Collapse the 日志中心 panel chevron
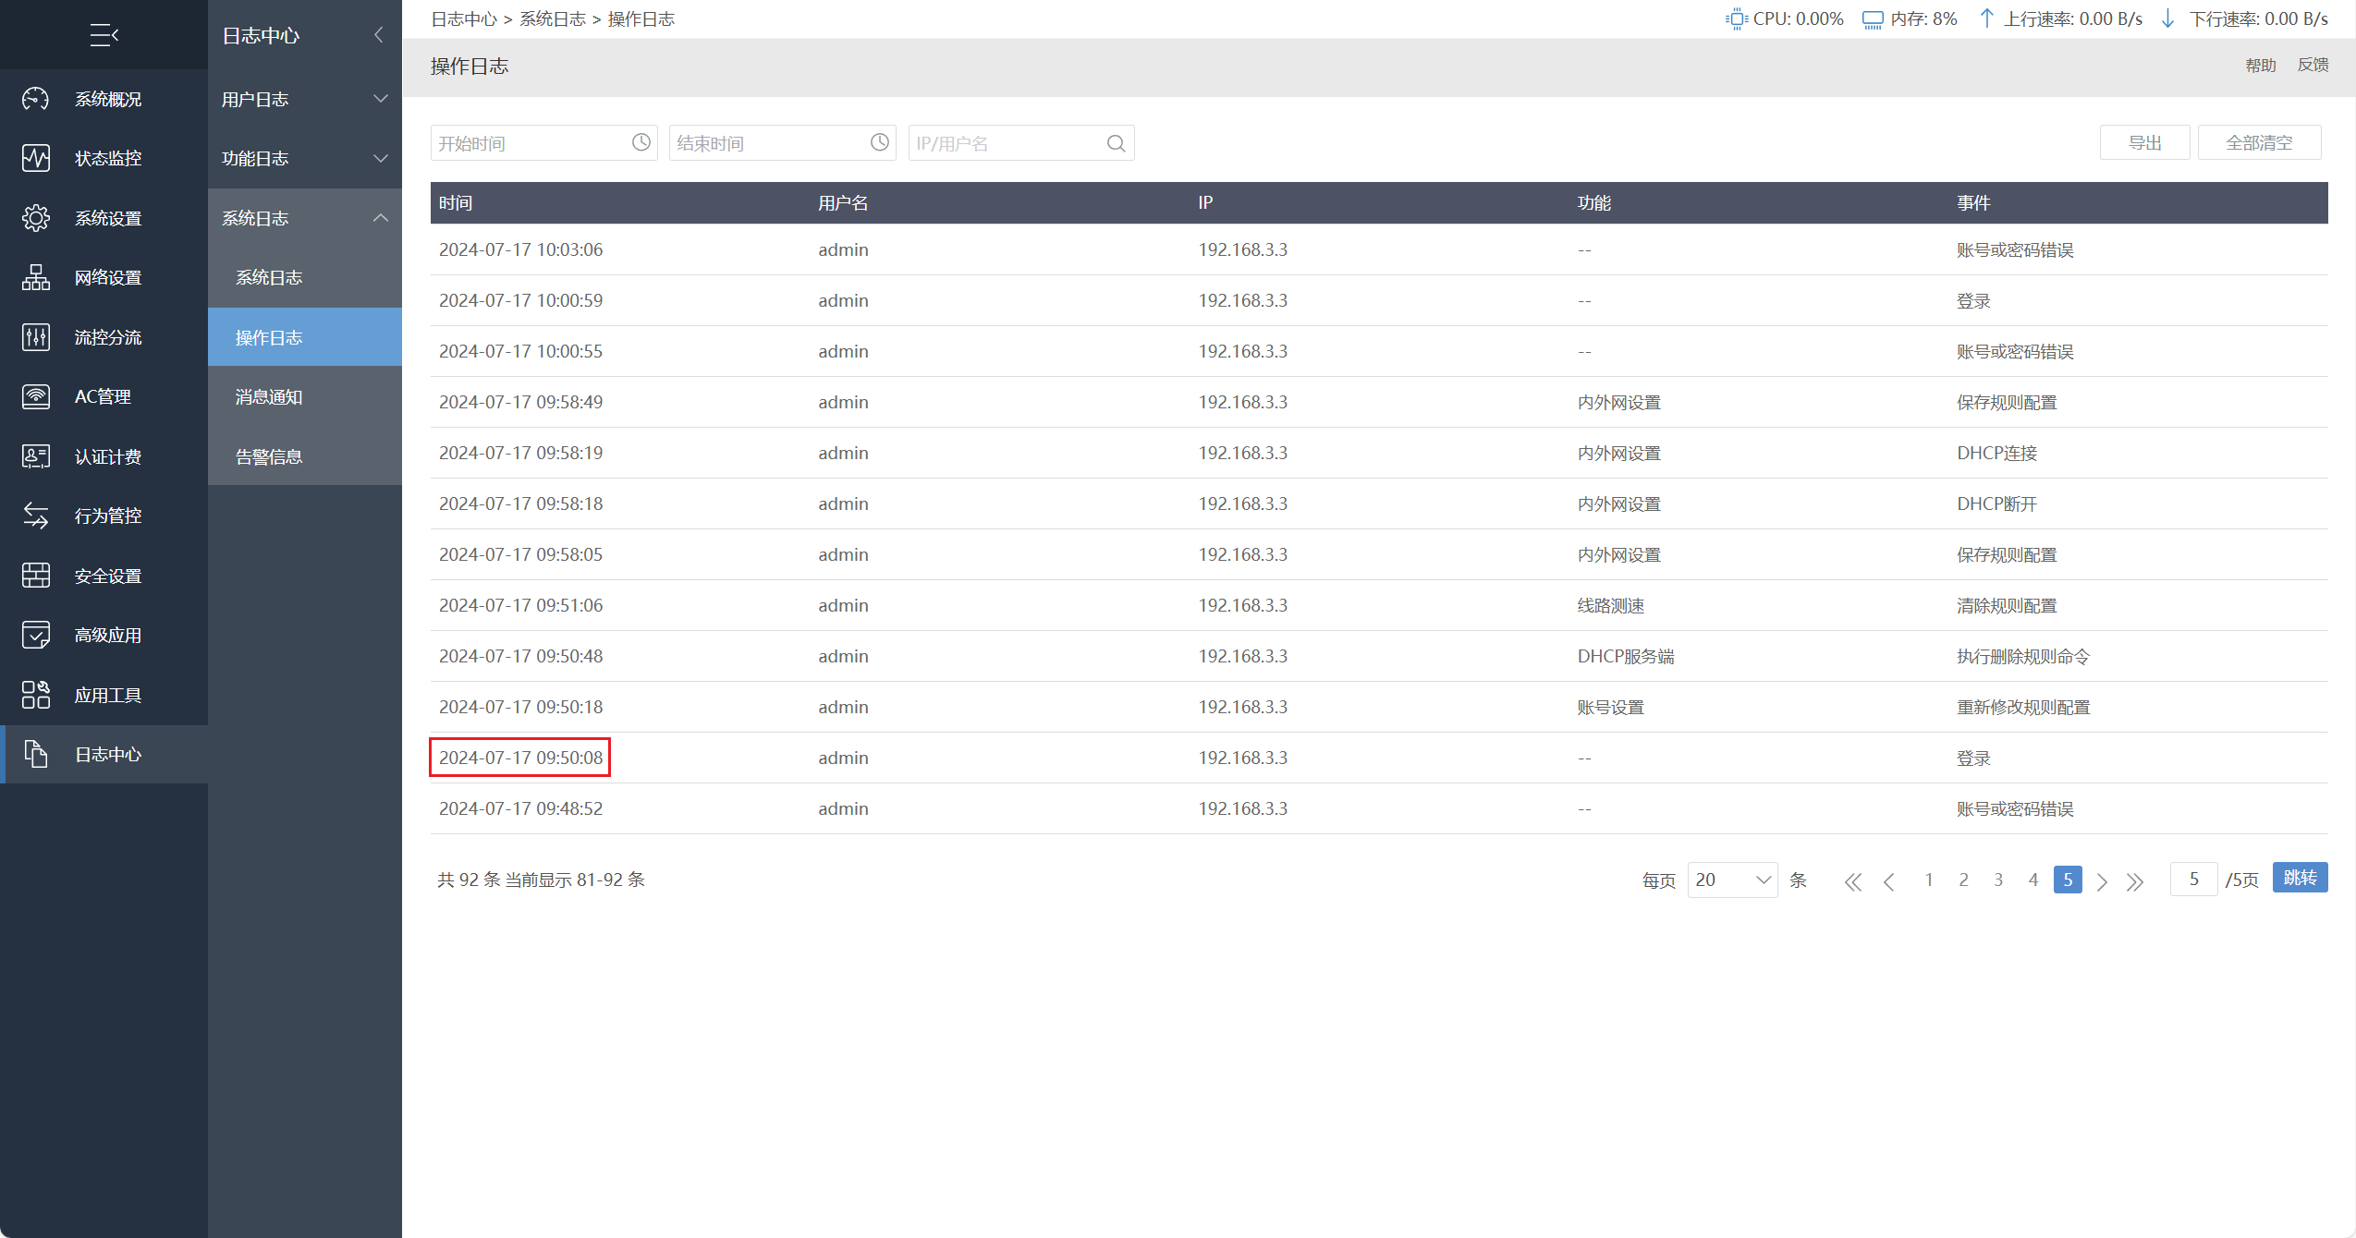2356x1238 pixels. [378, 35]
